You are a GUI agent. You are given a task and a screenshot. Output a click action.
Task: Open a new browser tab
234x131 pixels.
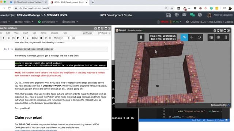click(x=93, y=3)
